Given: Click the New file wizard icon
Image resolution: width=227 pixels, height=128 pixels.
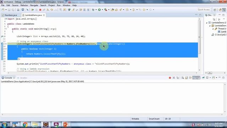Looking at the screenshot, I should (x=3, y=10).
